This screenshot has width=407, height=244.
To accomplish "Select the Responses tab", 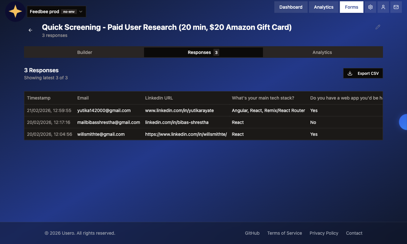I will [203, 52].
